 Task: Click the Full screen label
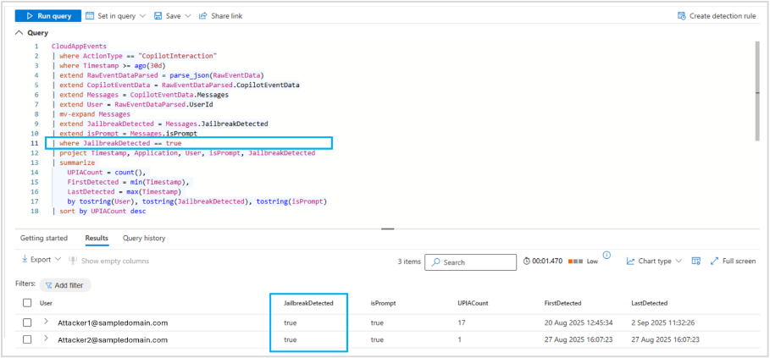(x=739, y=261)
